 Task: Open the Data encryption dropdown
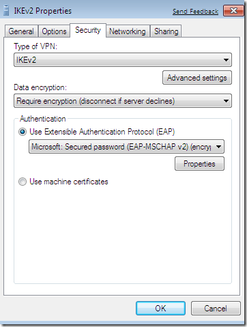click(x=123, y=101)
